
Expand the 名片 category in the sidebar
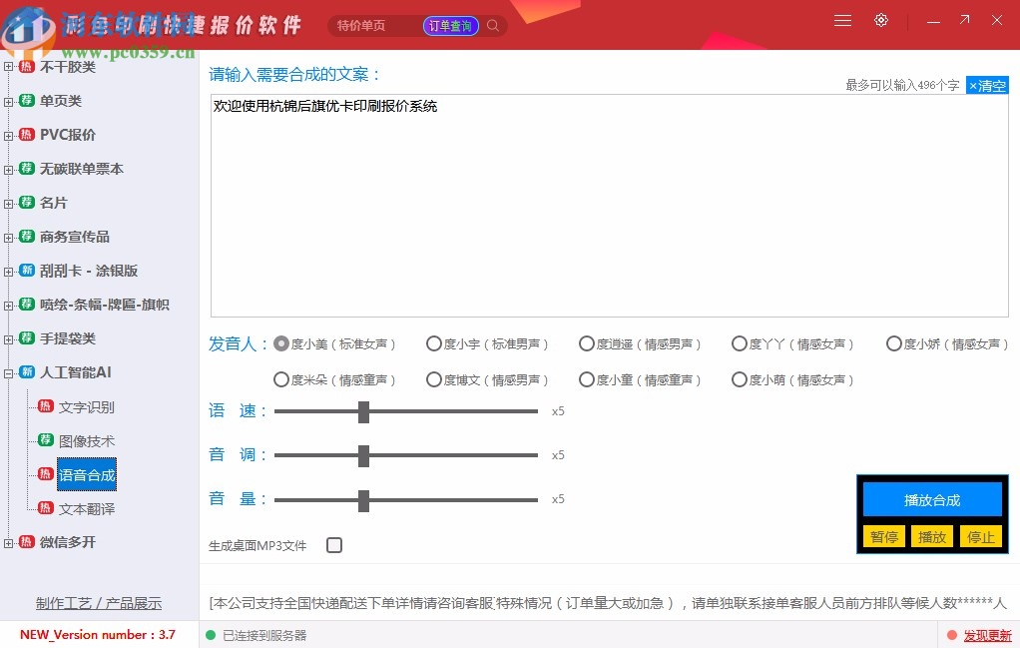click(8, 203)
